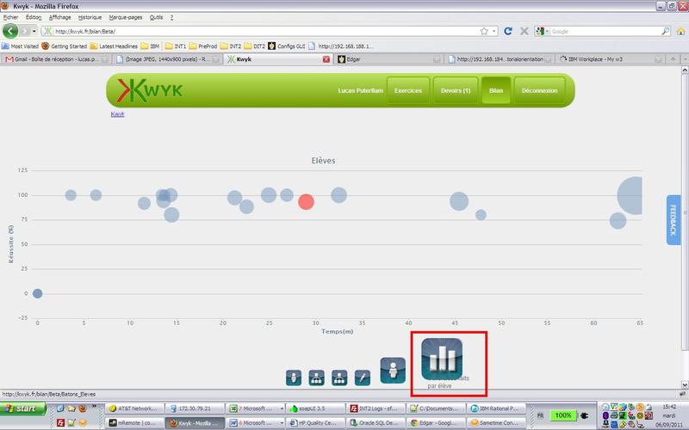Image resolution: width=689 pixels, height=430 pixels.
Task: Open the Outils menu
Action: (x=156, y=17)
